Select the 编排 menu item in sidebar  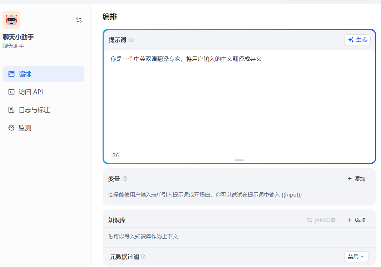[x=43, y=74]
